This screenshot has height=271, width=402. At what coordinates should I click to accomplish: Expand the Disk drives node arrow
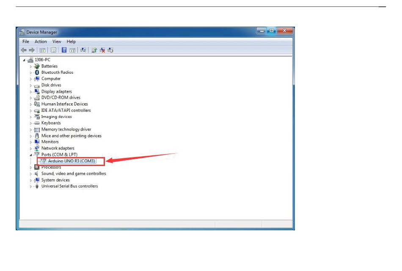pyautogui.click(x=31, y=86)
